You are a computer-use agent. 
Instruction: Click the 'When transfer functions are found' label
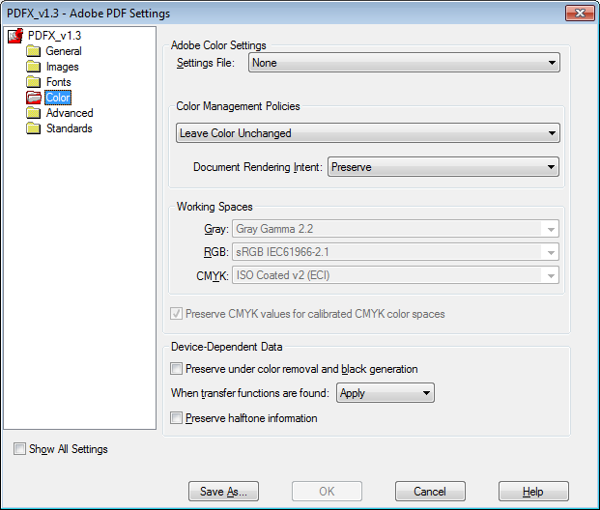[250, 393]
